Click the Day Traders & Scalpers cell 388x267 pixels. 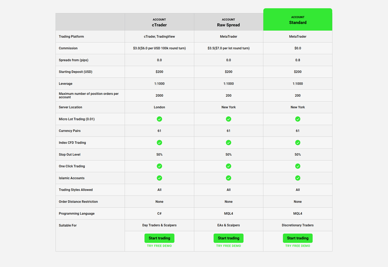pyautogui.click(x=160, y=225)
